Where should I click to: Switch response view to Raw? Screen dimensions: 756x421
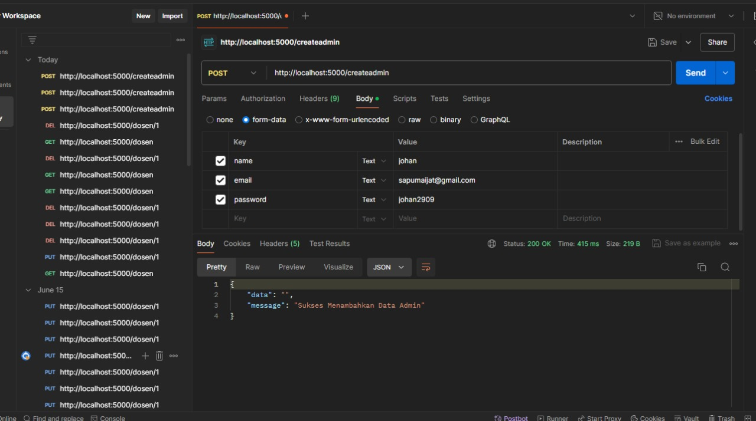(x=253, y=267)
